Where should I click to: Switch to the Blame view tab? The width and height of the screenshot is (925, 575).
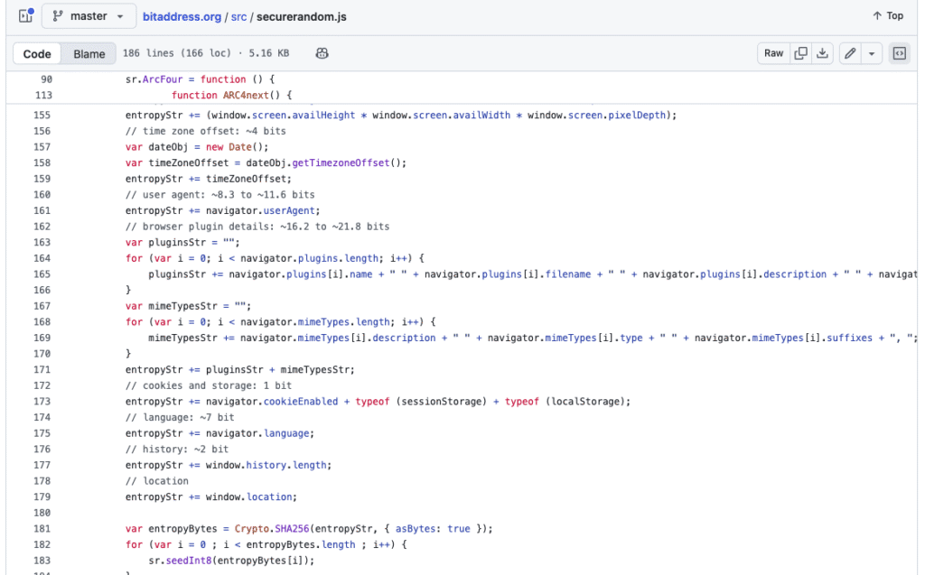pos(89,54)
